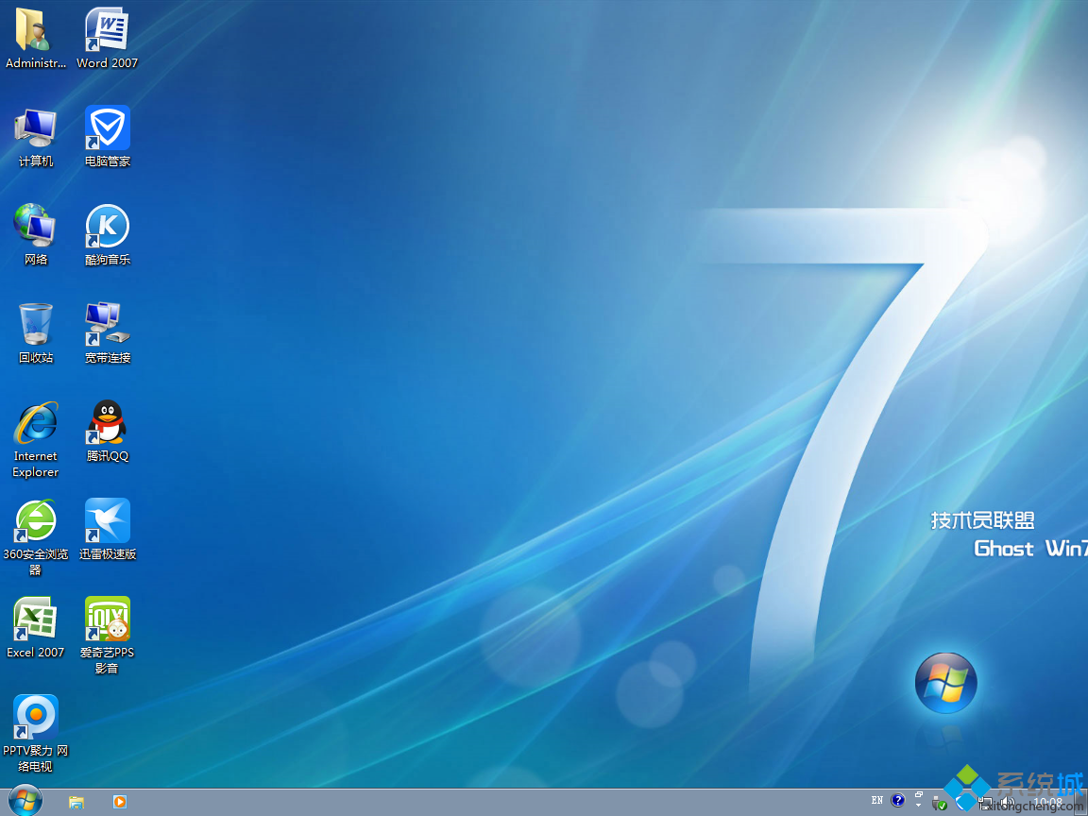Click the 酷狗音乐 desktop icon
This screenshot has height=816, width=1088.
[x=107, y=227]
